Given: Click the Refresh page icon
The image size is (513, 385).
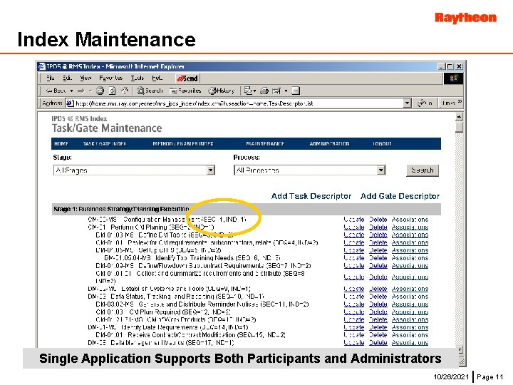Looking at the screenshot, I should click(x=113, y=91).
